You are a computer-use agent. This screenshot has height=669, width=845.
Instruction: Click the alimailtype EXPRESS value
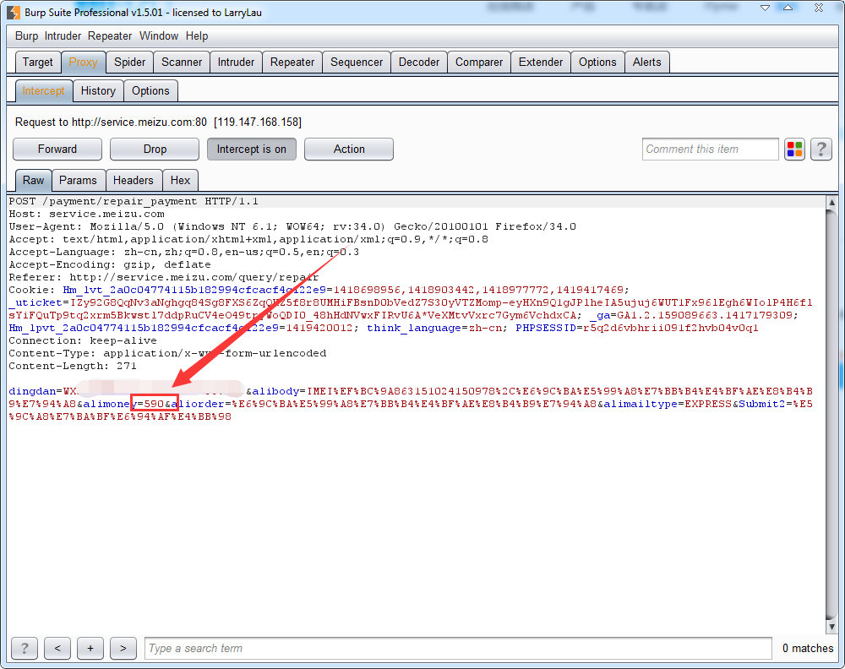coord(708,404)
